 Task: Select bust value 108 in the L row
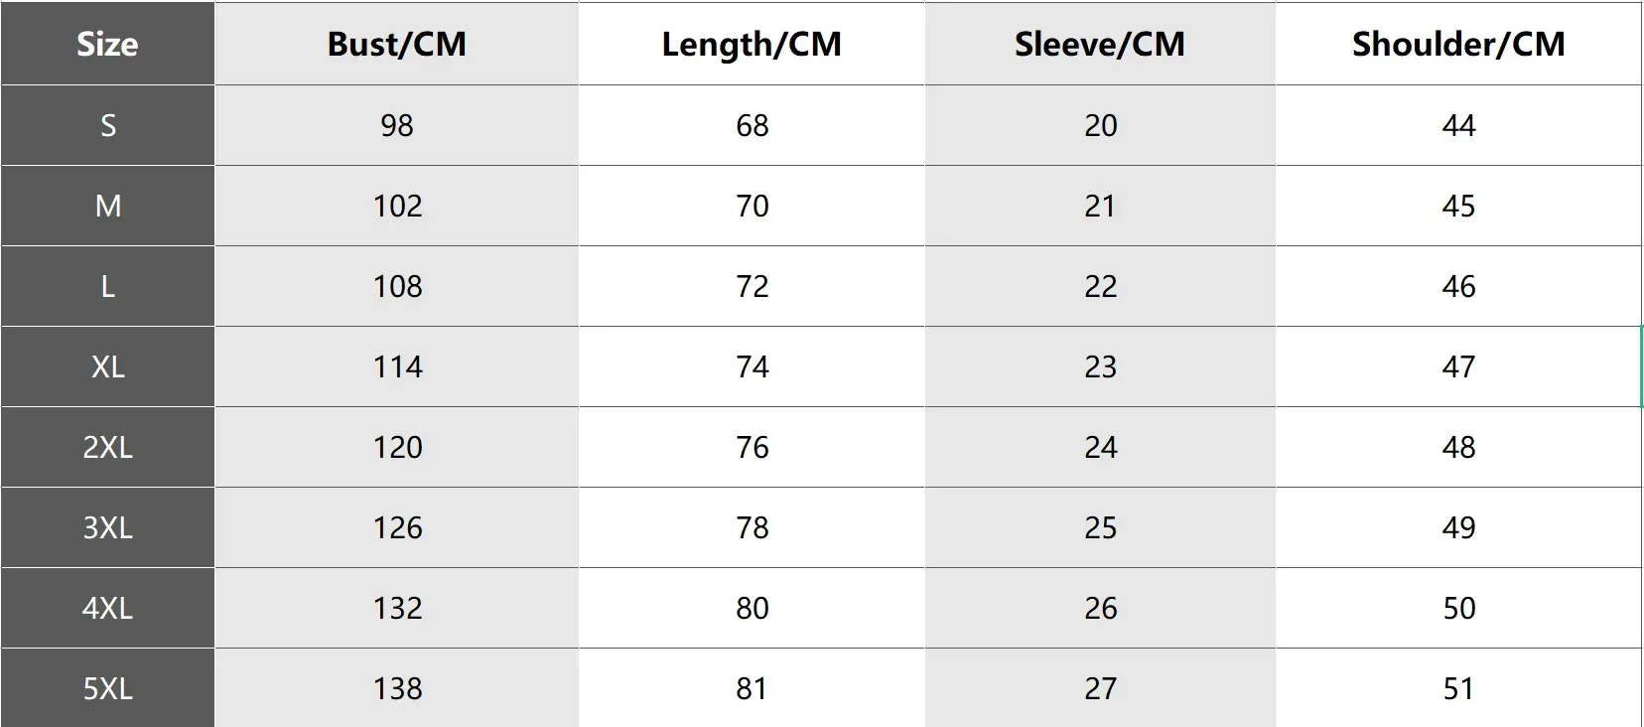[x=397, y=286]
